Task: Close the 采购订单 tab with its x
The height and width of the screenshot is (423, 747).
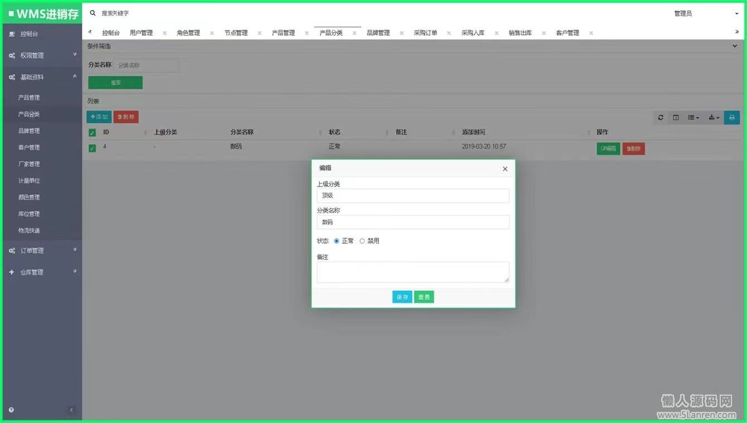Action: (449, 33)
